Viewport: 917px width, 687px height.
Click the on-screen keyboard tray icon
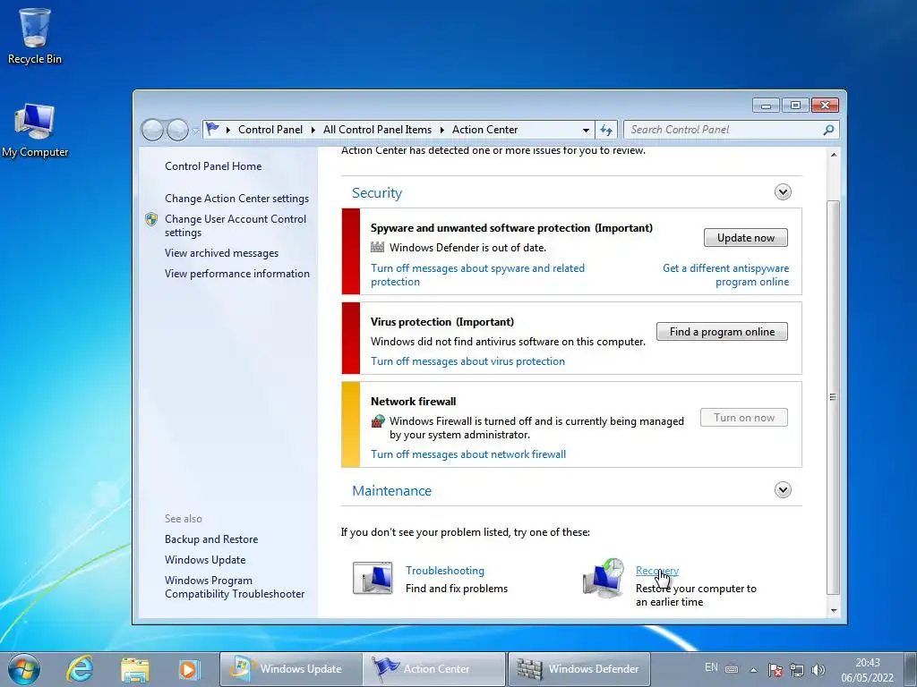(x=732, y=669)
